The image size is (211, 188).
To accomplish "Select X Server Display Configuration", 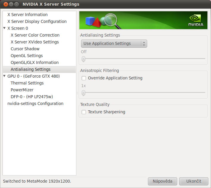I will (x=37, y=21).
